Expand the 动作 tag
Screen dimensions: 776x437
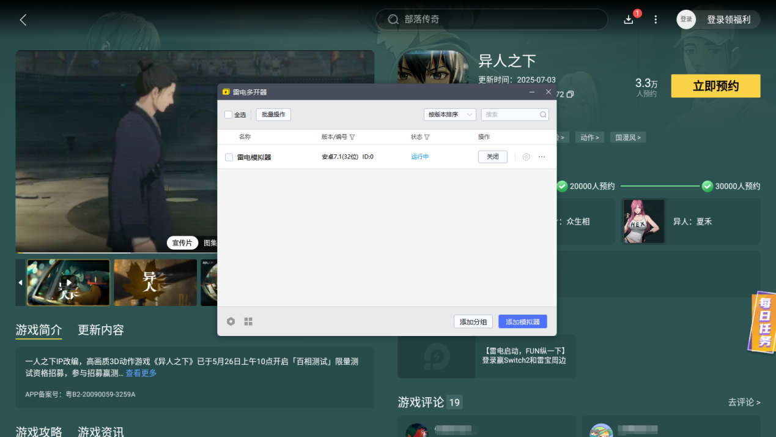589,137
